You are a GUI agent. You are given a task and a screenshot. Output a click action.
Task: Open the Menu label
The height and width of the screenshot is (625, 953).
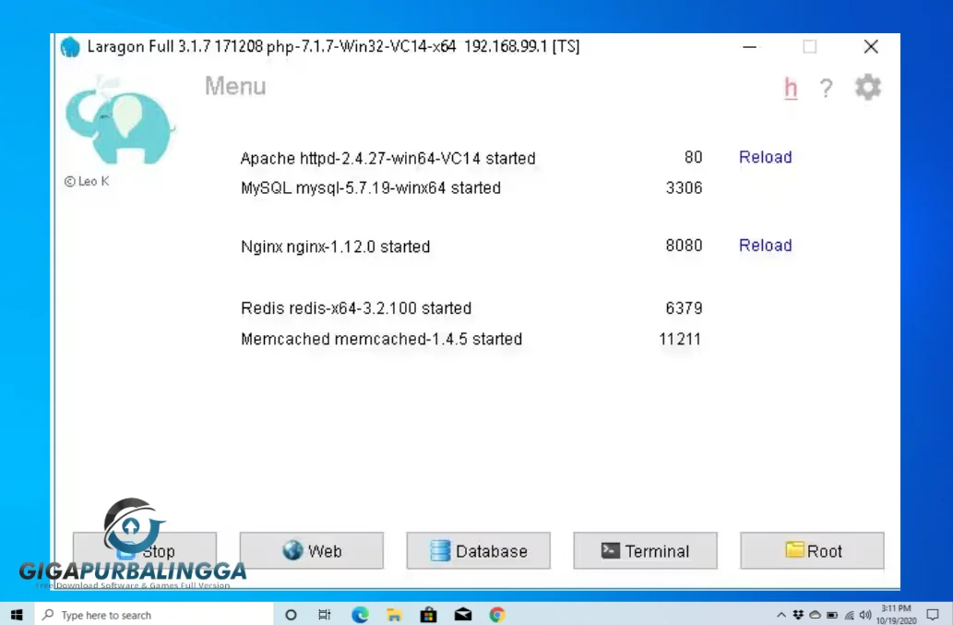pos(235,86)
